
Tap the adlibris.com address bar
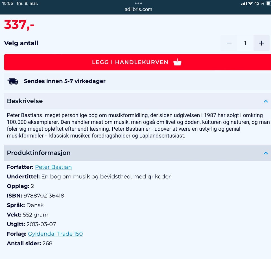[x=138, y=9]
